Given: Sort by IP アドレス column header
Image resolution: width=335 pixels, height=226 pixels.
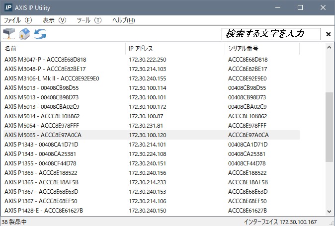Looking at the screenshot, I should tap(175, 49).
